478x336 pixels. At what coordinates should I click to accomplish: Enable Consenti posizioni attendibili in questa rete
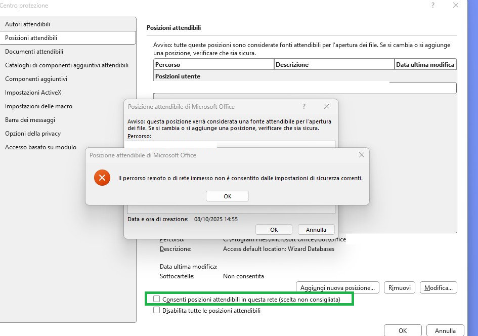[156, 299]
